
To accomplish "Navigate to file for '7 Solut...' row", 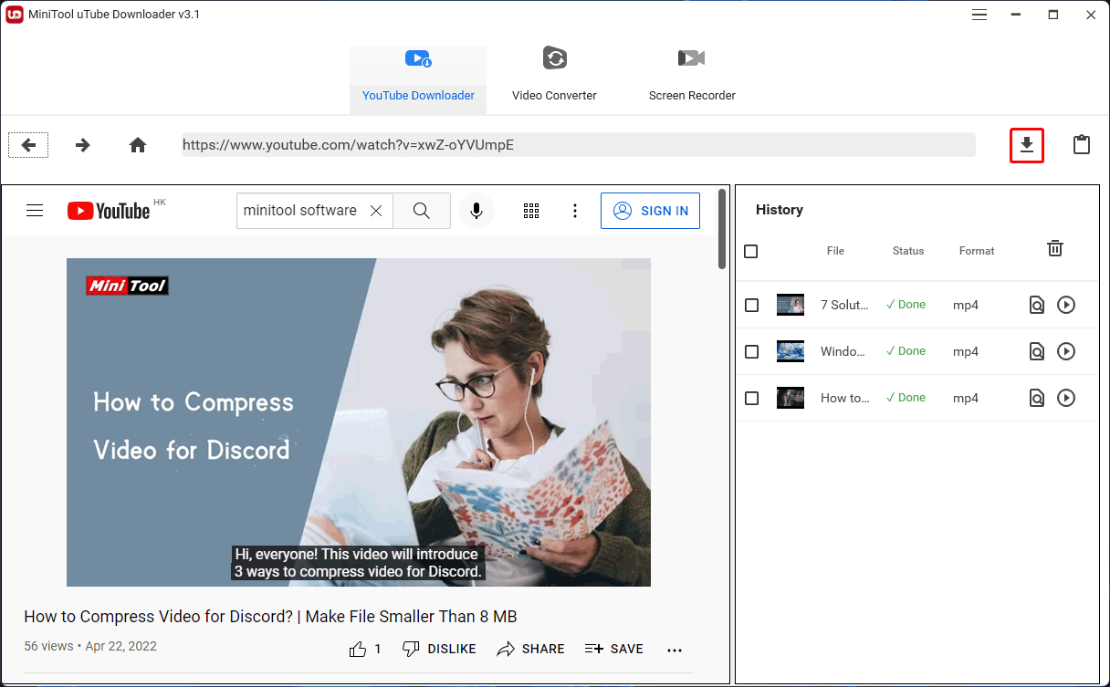I will pyautogui.click(x=1037, y=305).
